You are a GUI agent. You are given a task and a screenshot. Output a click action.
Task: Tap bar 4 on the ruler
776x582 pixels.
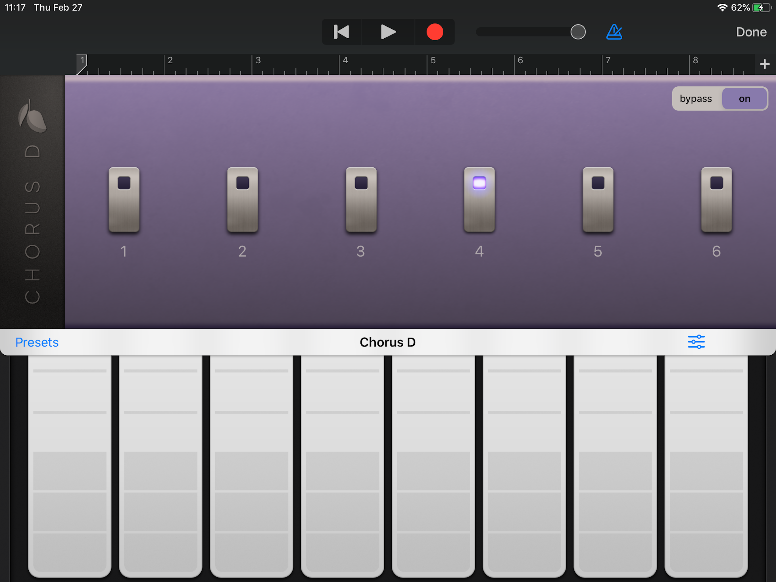click(345, 60)
